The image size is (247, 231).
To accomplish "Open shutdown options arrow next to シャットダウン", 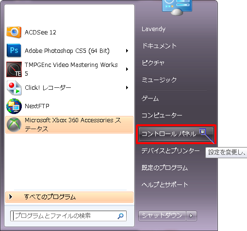I will (x=191, y=216).
